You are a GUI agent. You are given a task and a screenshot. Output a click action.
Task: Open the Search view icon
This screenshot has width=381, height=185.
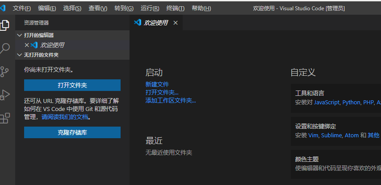(4, 48)
